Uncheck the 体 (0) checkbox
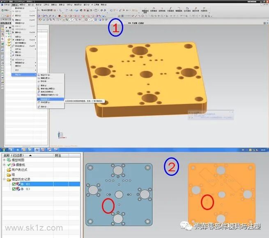269x238 pixels. click(x=14, y=184)
